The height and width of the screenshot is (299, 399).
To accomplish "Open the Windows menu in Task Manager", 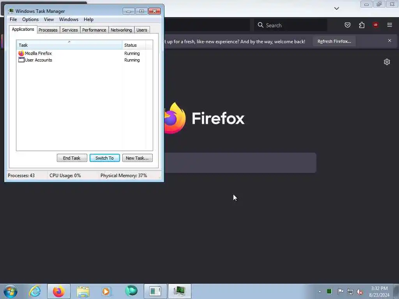I will point(69,19).
